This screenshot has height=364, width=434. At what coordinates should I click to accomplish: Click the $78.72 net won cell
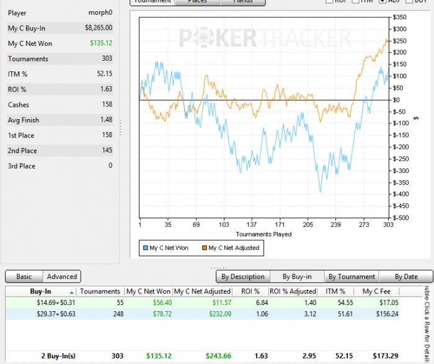tap(162, 314)
